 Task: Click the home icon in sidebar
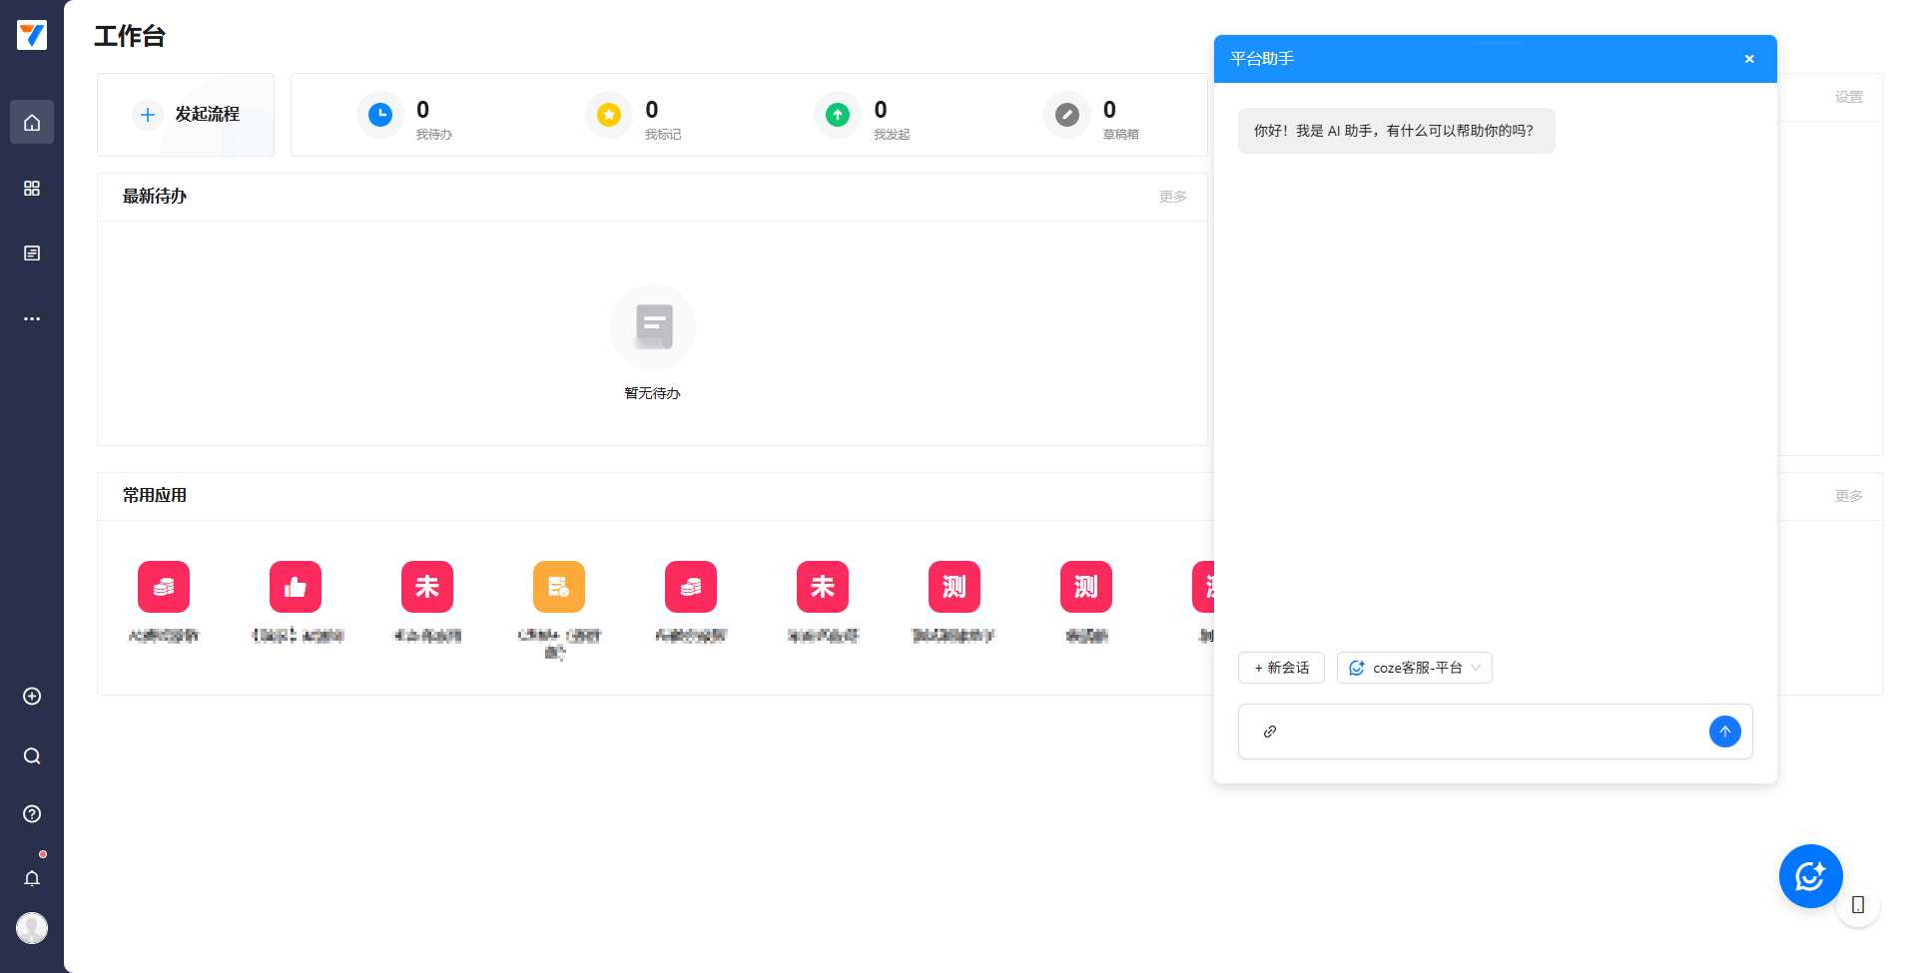[32, 123]
